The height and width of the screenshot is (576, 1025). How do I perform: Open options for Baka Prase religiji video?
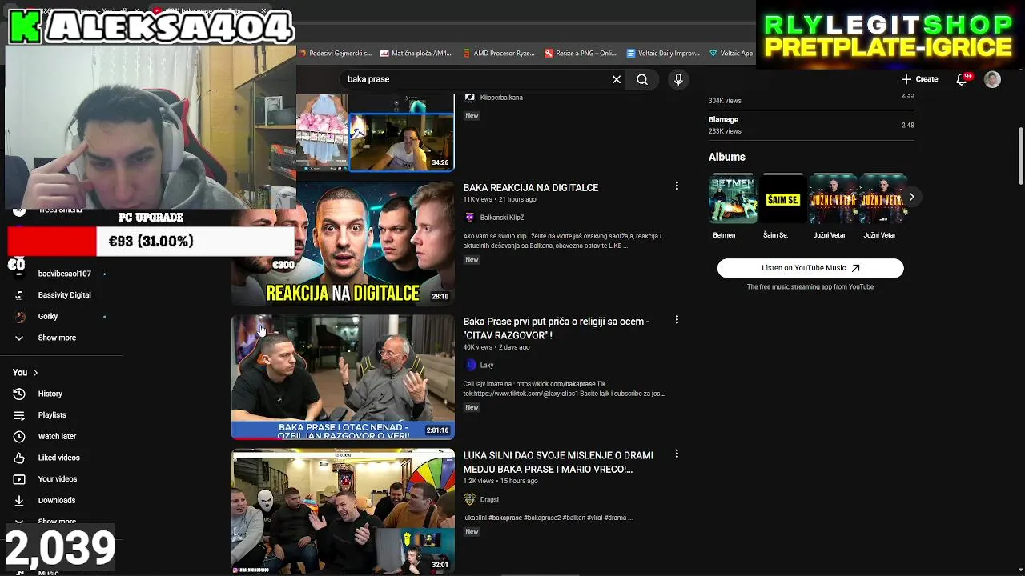pyautogui.click(x=677, y=320)
